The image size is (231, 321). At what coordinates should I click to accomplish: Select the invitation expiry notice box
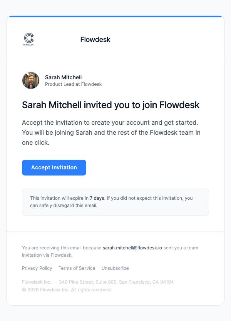115,202
